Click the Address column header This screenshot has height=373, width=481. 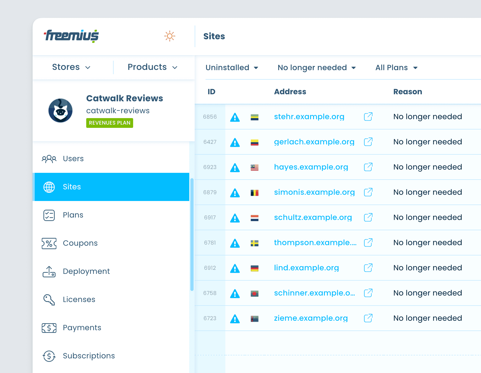(290, 92)
